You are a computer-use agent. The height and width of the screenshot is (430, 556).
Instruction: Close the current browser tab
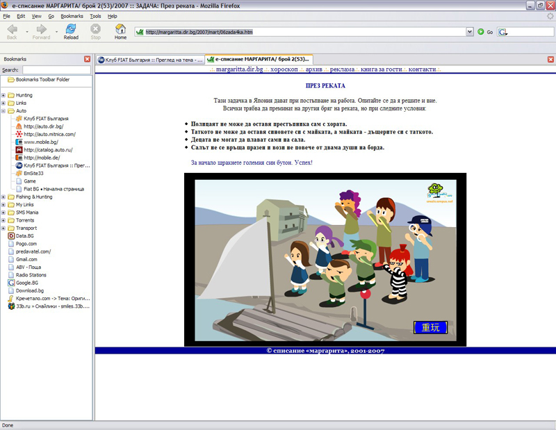pyautogui.click(x=548, y=59)
